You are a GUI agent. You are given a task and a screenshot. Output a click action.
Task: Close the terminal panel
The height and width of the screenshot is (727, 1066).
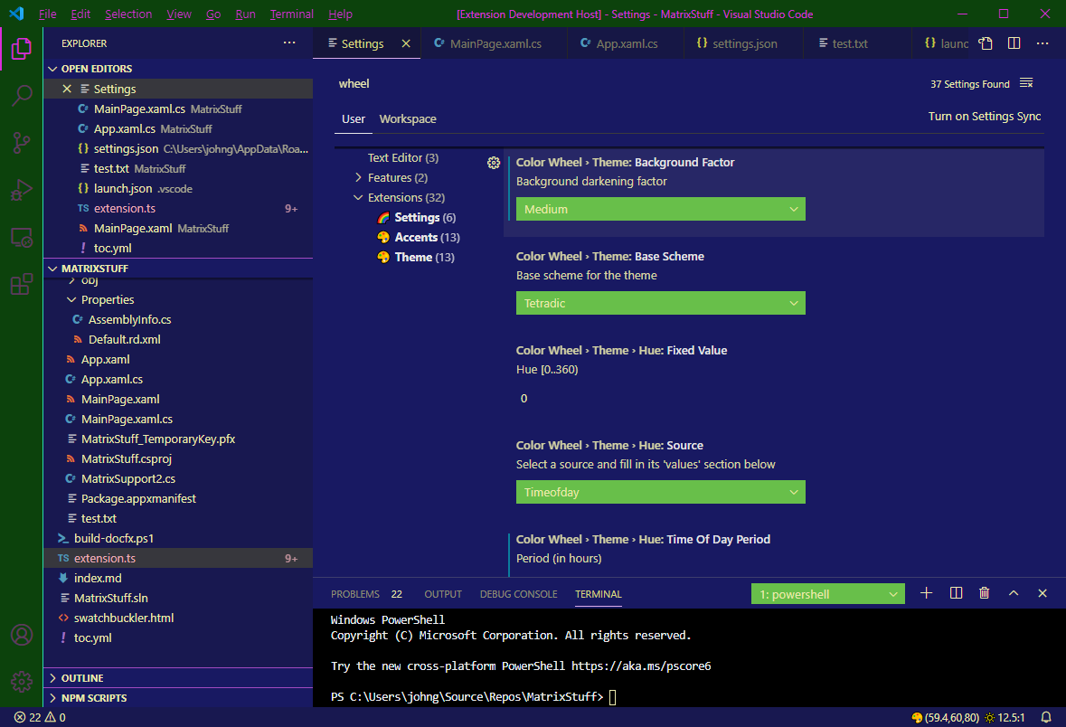coord(1042,593)
